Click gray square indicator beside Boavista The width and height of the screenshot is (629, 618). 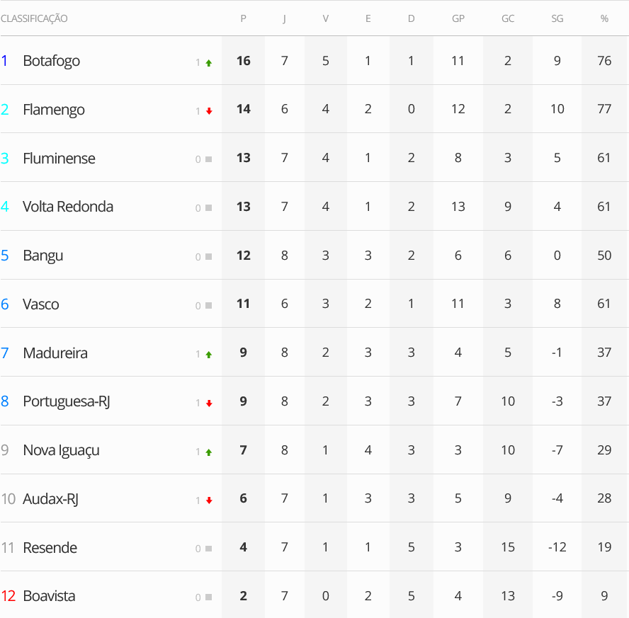point(208,597)
